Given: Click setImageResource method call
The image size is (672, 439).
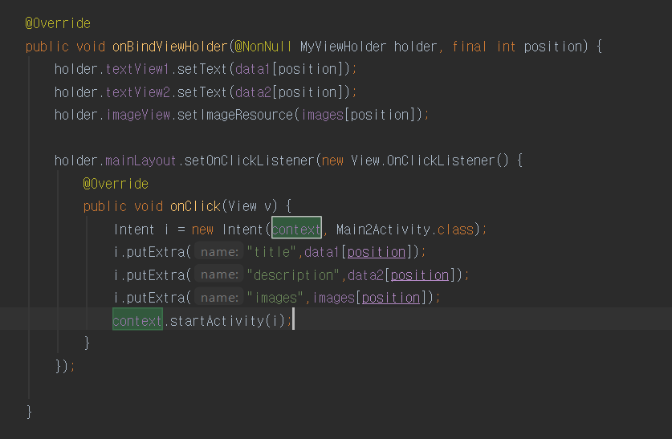Looking at the screenshot, I should (x=235, y=115).
